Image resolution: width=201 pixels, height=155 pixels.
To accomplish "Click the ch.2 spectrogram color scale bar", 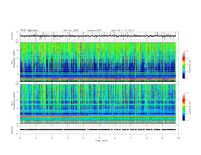I will coord(183,107).
